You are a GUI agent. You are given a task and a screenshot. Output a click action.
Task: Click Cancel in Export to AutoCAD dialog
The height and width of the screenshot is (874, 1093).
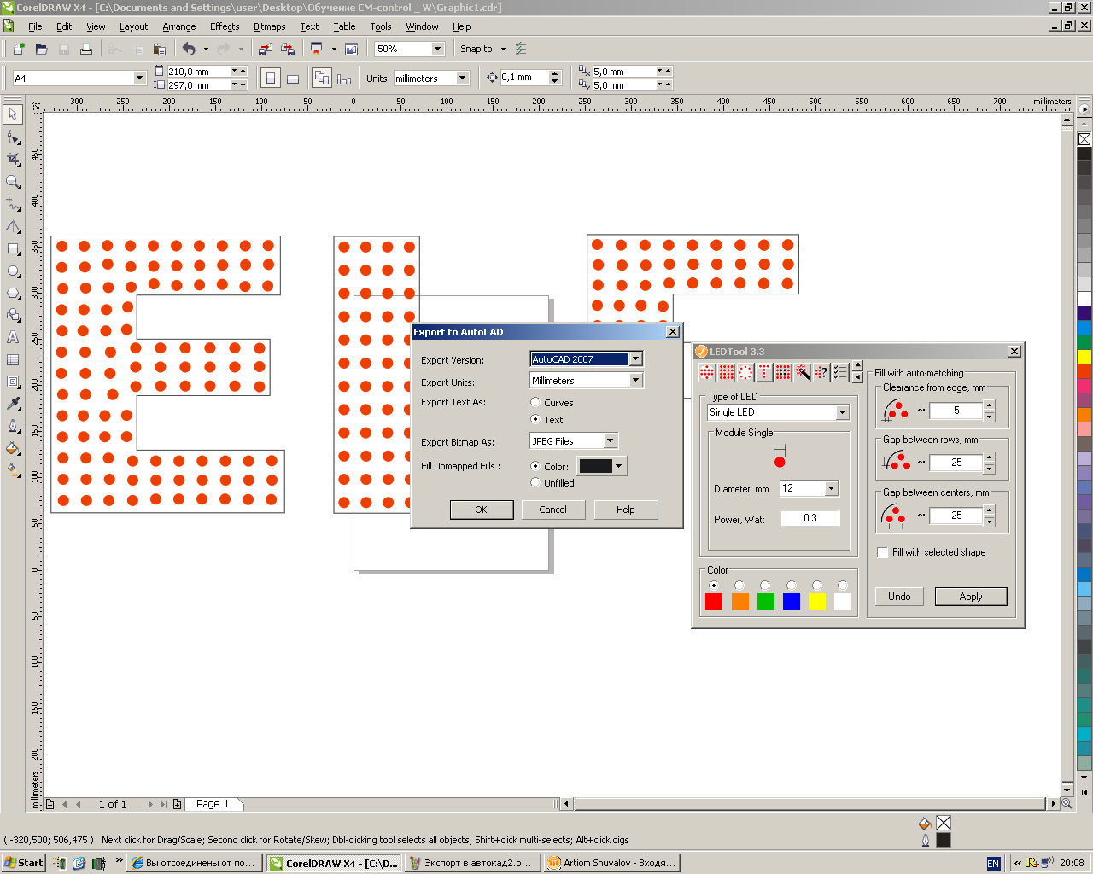(x=552, y=510)
